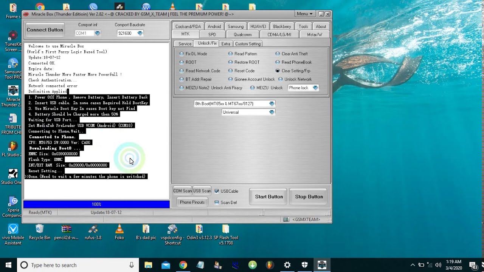Viewport: 484px width, 272px height.
Task: Click the Start Button
Action: coord(269,196)
